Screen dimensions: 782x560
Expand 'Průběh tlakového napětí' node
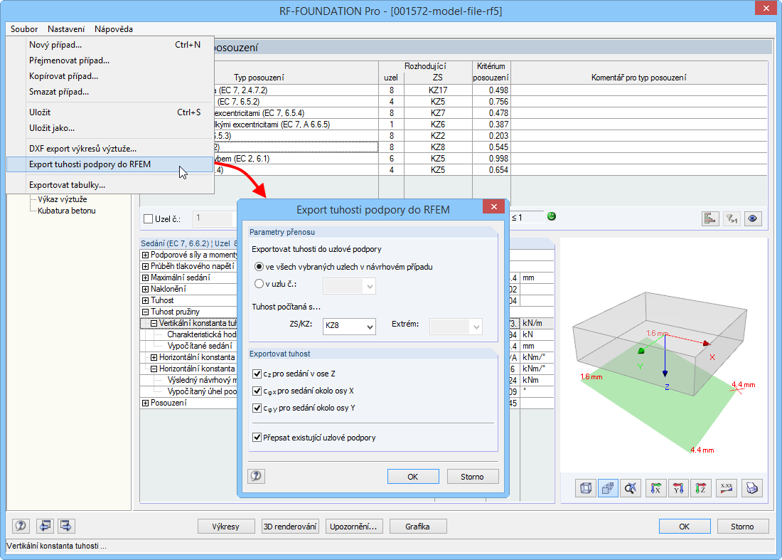tap(146, 267)
